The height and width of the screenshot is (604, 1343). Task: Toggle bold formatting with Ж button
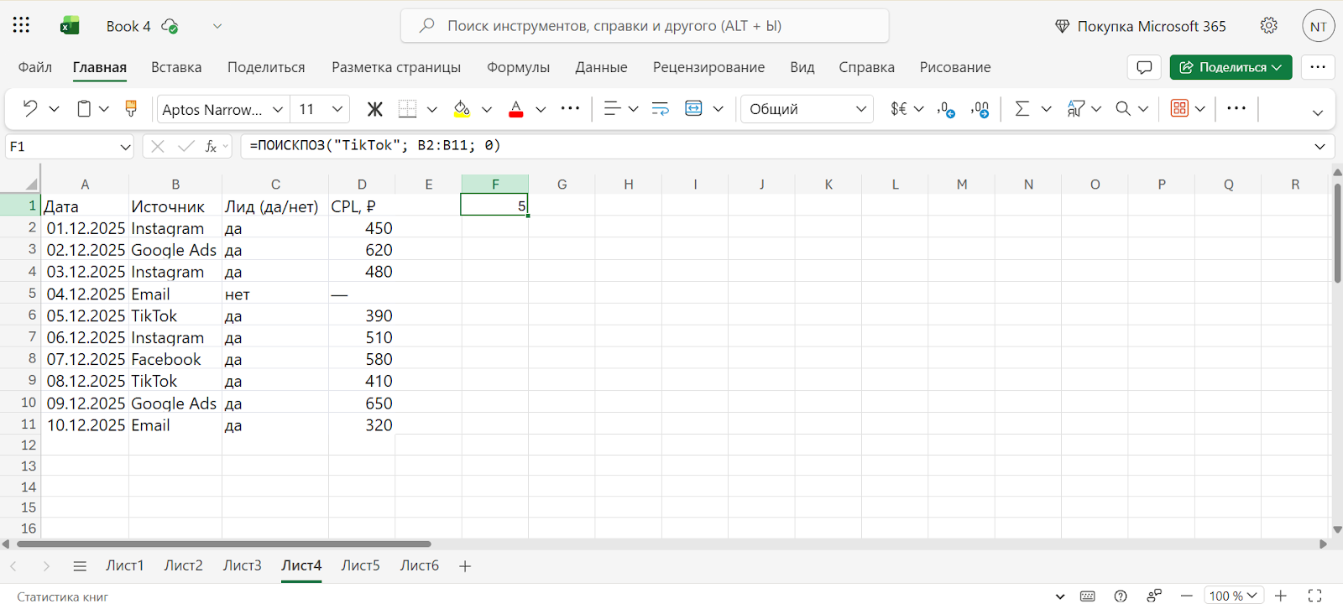coord(374,109)
